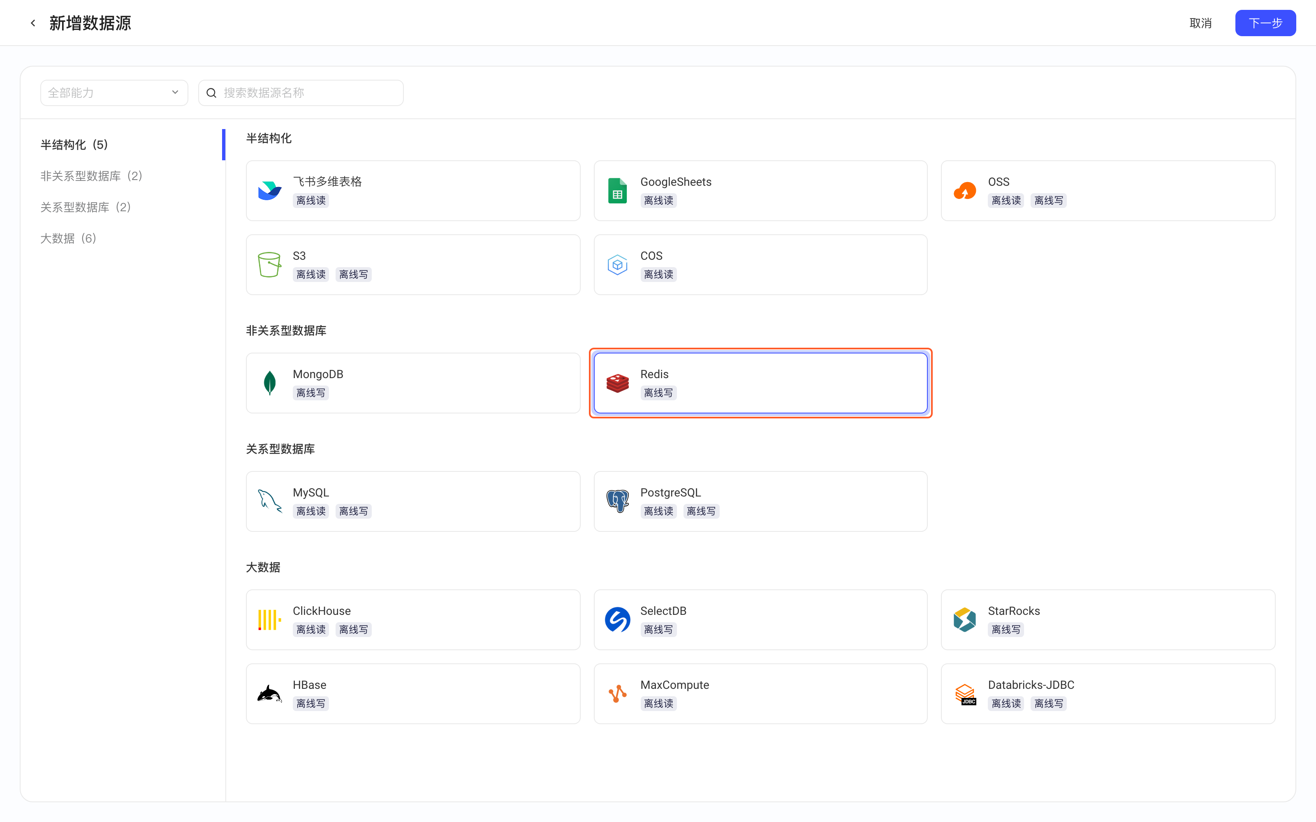Screen dimensions: 1316x822
Task: Open the 全部能力 dropdown
Action: click(114, 93)
